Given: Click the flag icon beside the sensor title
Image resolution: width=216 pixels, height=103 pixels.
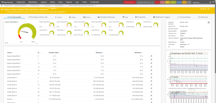Looking at the screenshot, I should pos(49,9).
